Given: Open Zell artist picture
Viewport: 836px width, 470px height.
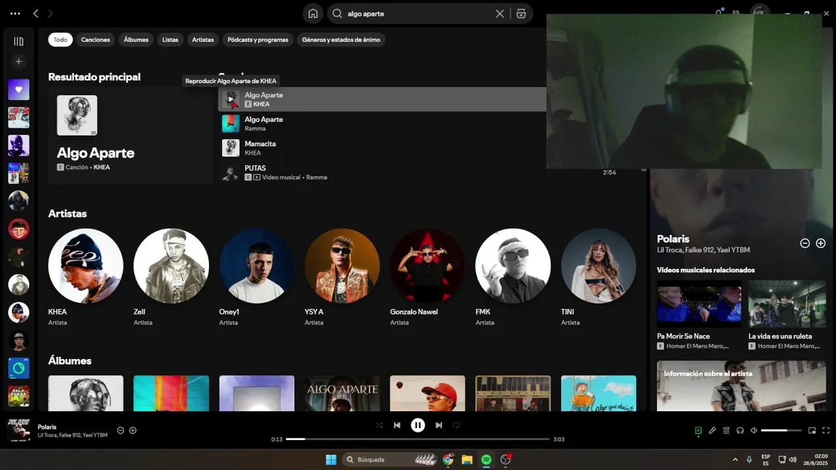Looking at the screenshot, I should [171, 266].
